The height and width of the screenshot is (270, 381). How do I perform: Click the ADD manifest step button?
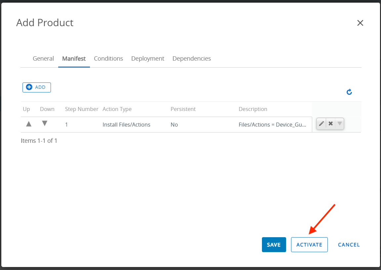(36, 87)
